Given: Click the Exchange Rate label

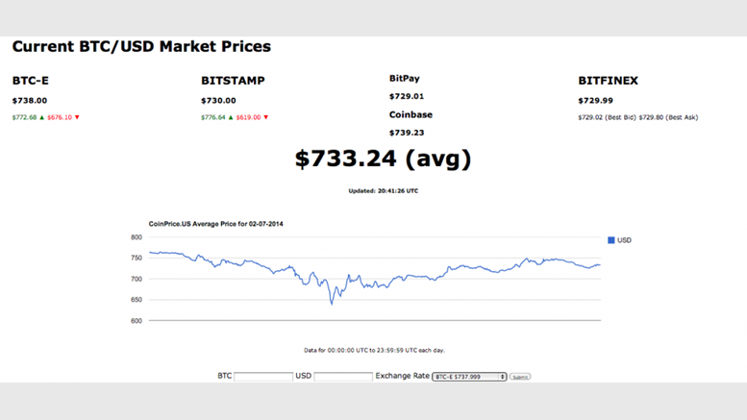Looking at the screenshot, I should tap(403, 376).
